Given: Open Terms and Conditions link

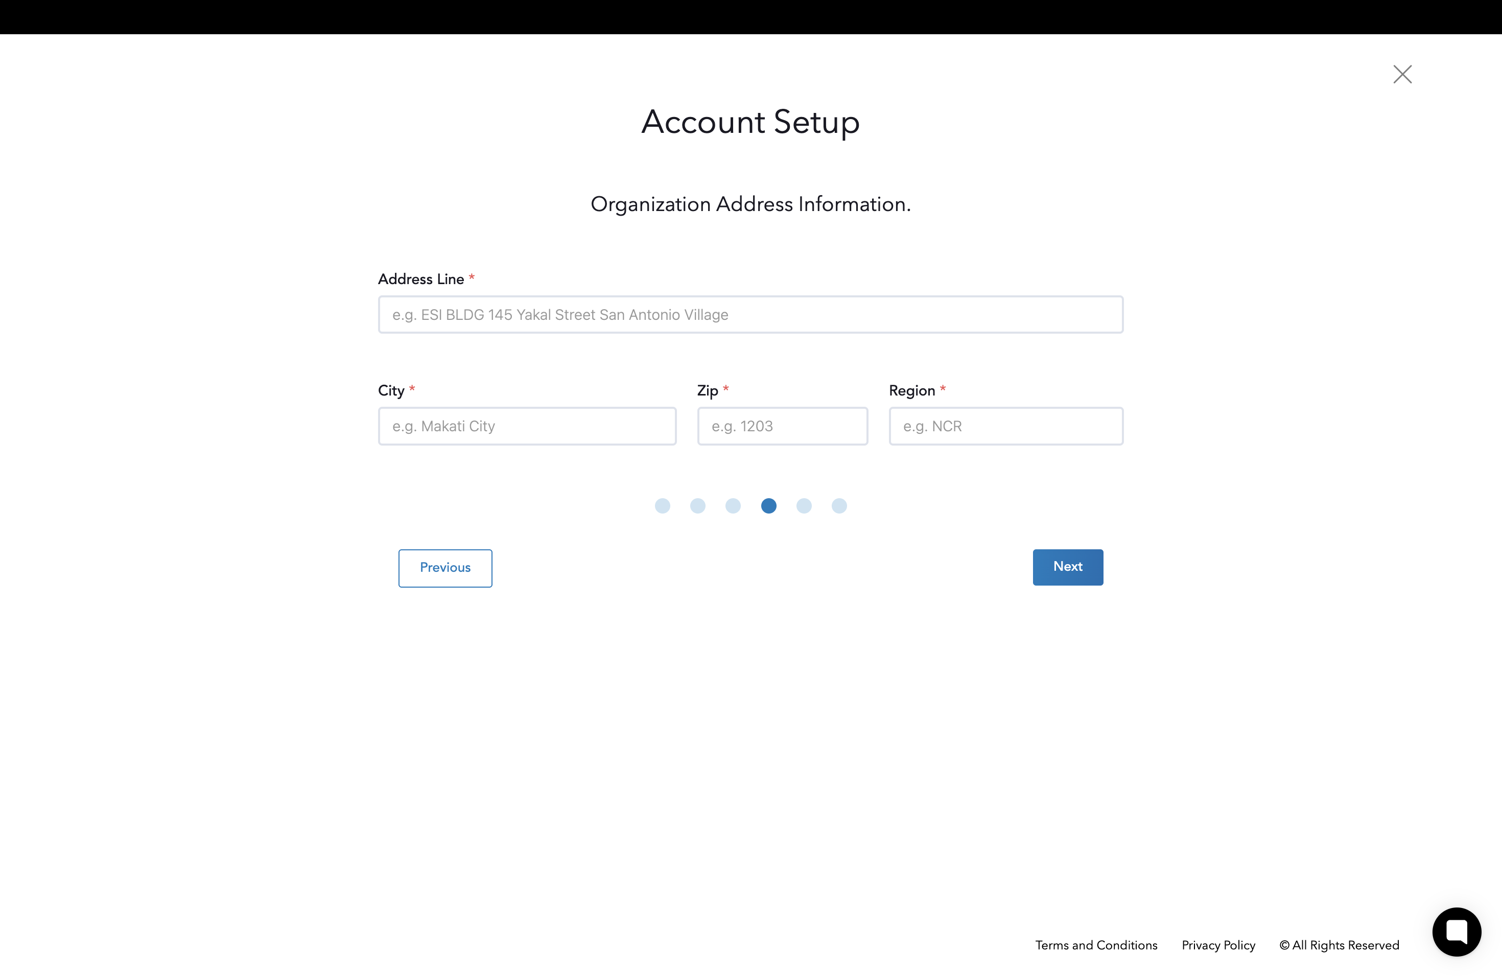Looking at the screenshot, I should (1095, 945).
